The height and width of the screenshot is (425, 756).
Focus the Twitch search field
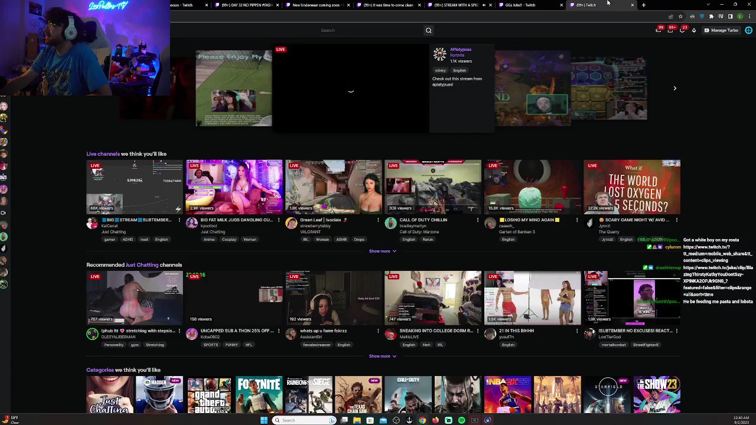pos(371,30)
